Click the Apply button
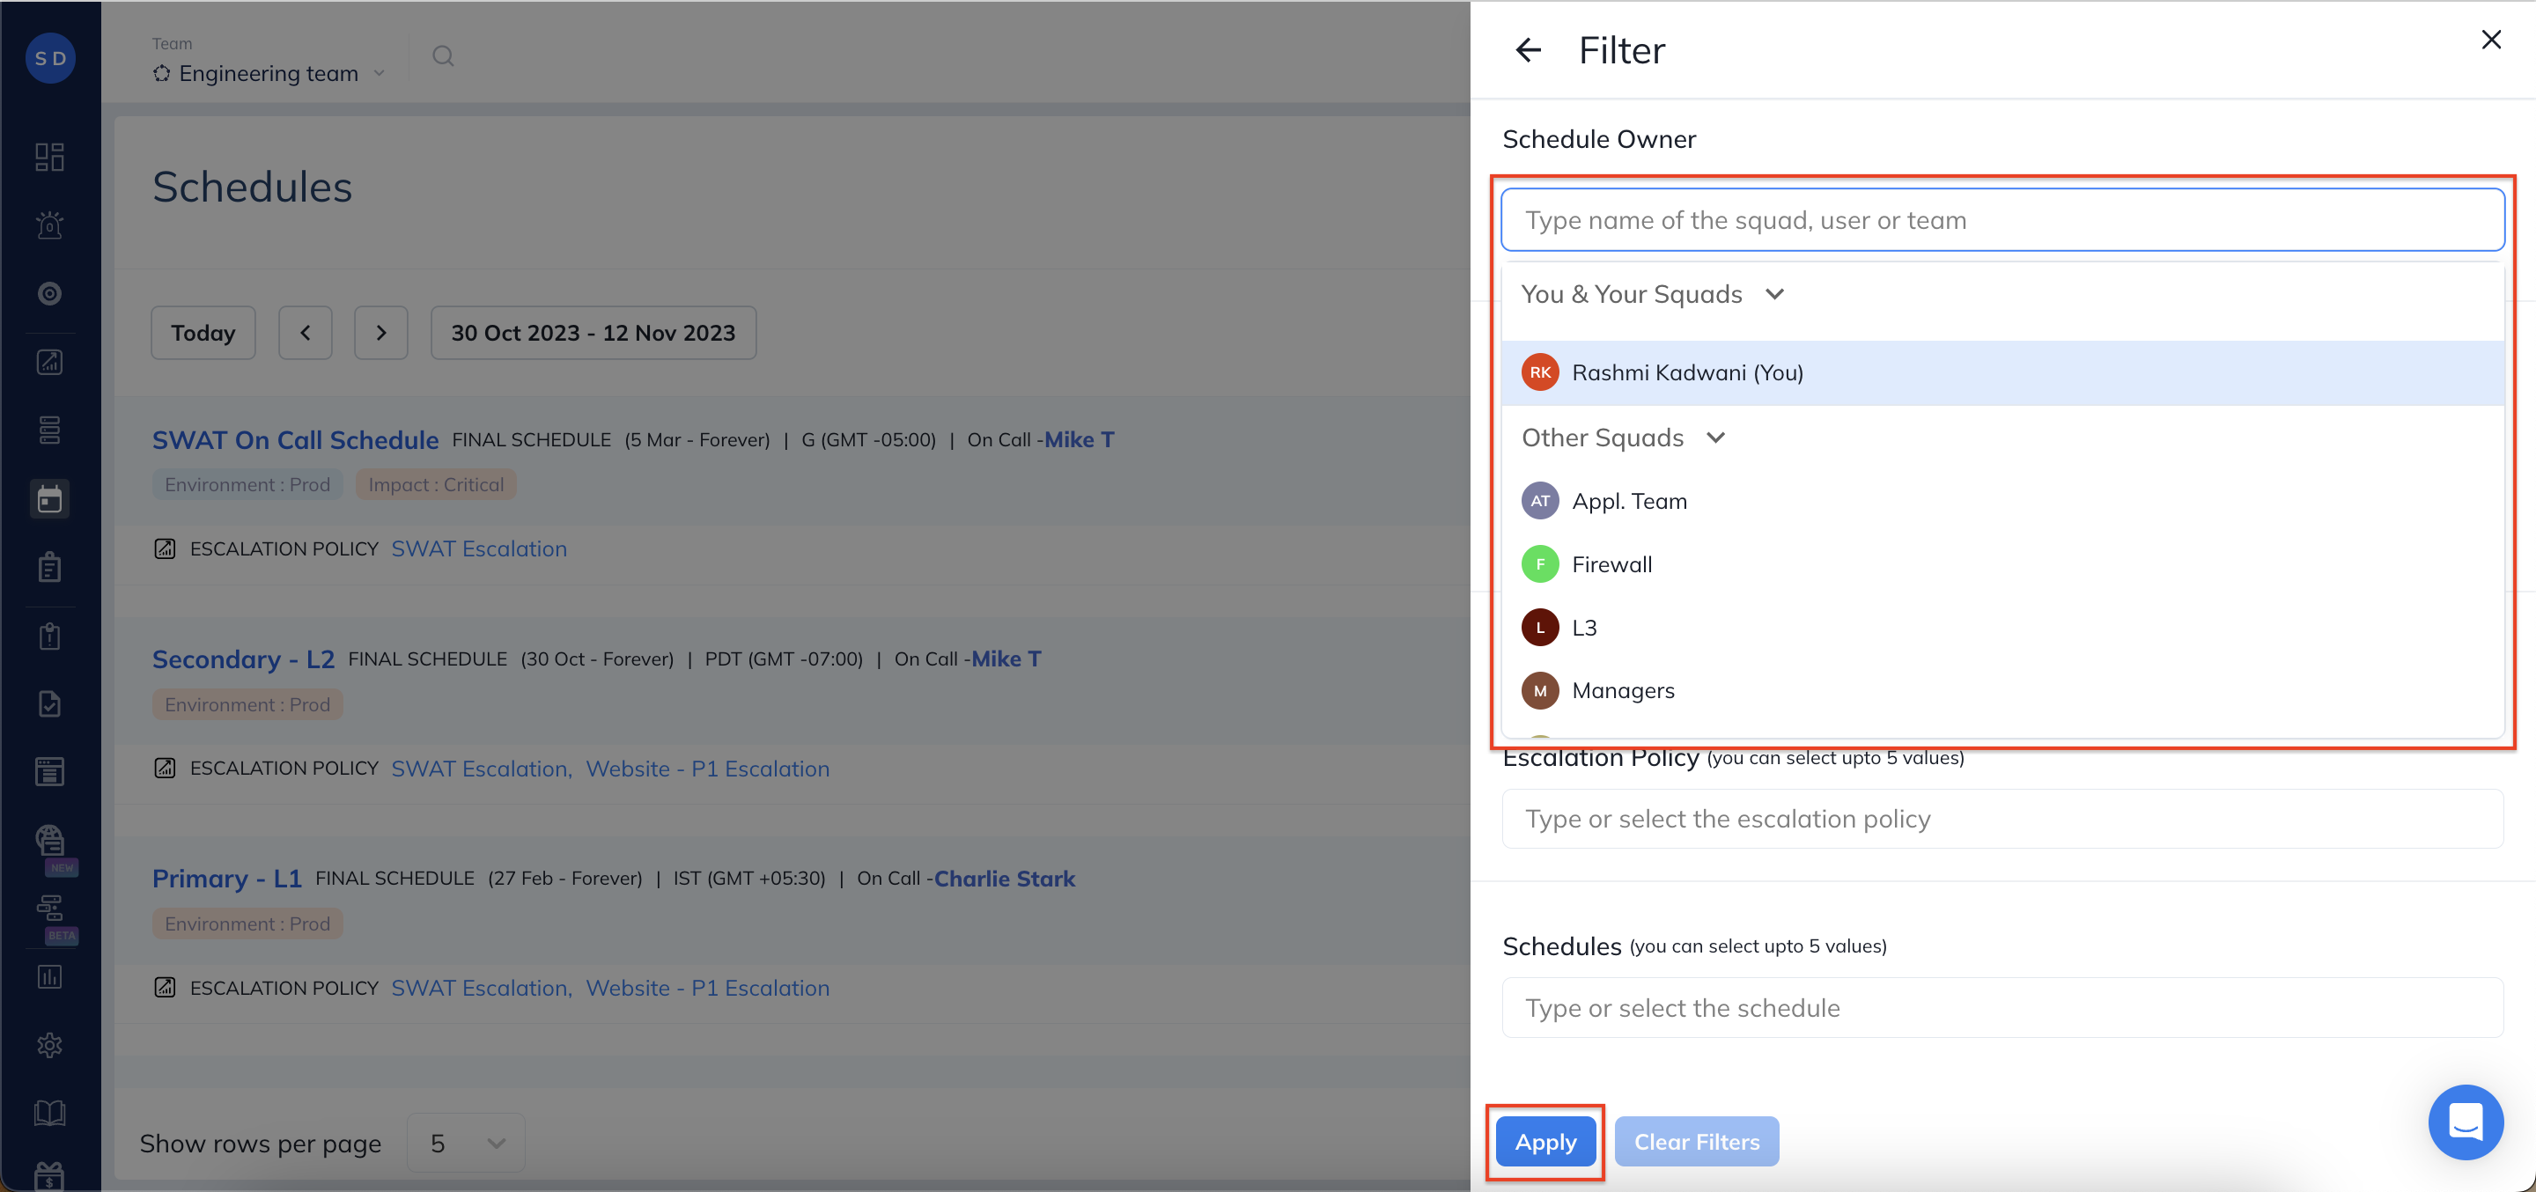The height and width of the screenshot is (1192, 2536). (1544, 1142)
